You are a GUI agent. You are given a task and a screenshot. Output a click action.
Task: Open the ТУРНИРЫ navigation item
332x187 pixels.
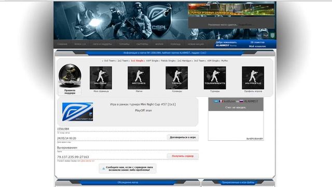click(124, 44)
